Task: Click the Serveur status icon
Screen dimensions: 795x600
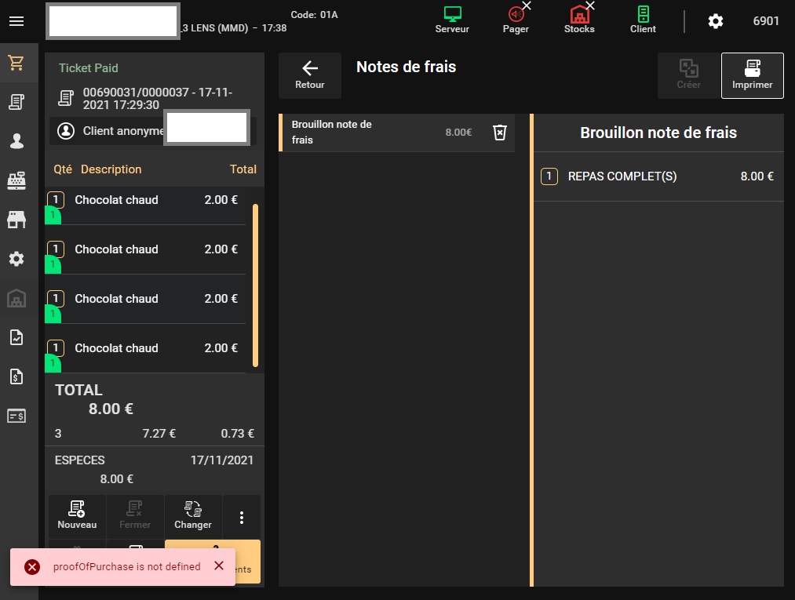Action: tap(452, 20)
